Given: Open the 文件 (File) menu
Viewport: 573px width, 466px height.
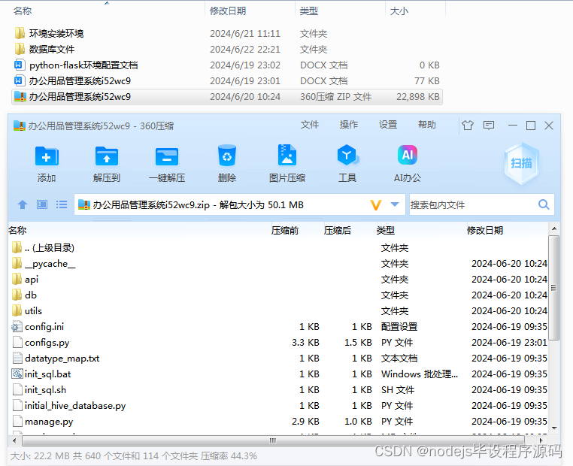Looking at the screenshot, I should point(310,125).
